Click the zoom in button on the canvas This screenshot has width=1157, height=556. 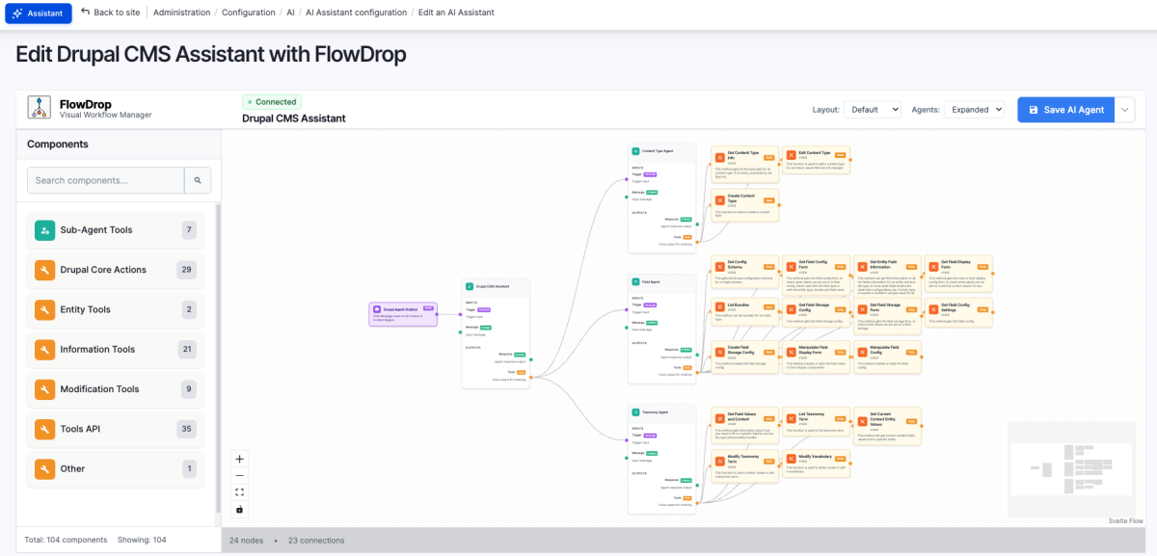[x=239, y=459]
